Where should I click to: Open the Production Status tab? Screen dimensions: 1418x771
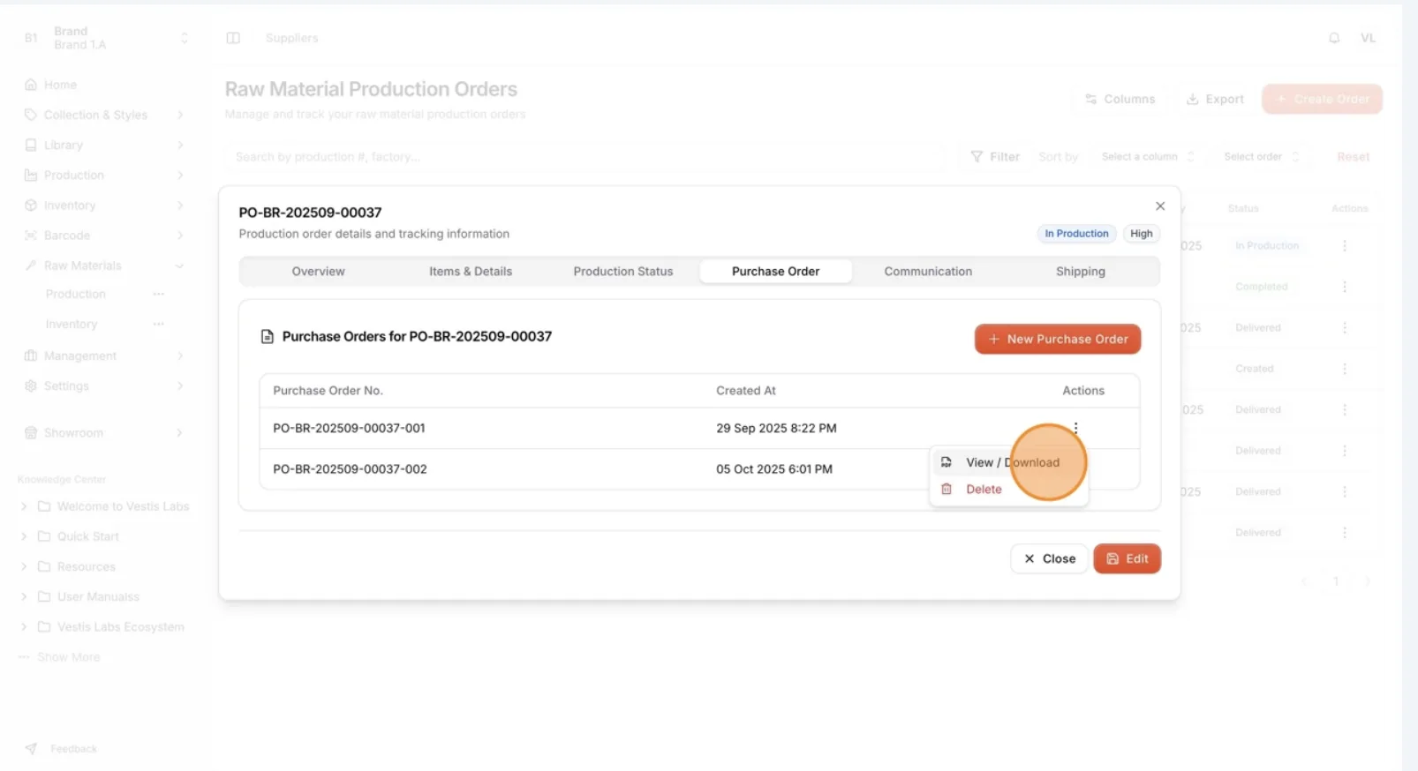click(x=623, y=272)
